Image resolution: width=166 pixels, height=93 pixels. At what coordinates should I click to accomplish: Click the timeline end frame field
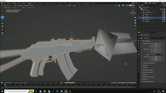pos(133,83)
